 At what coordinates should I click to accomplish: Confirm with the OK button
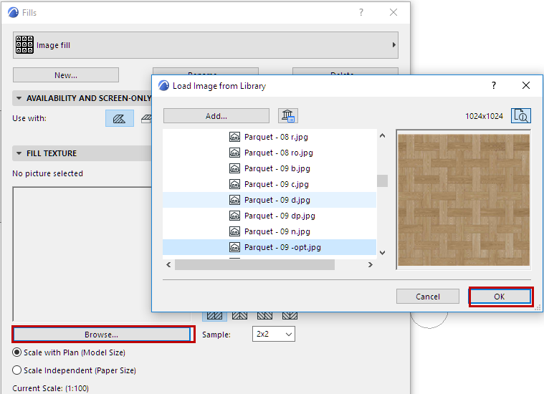[x=500, y=297]
